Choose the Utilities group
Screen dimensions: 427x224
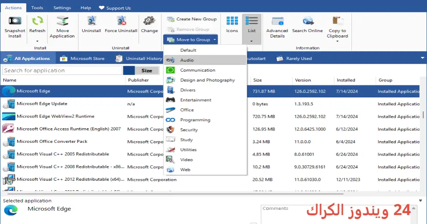tap(205, 150)
